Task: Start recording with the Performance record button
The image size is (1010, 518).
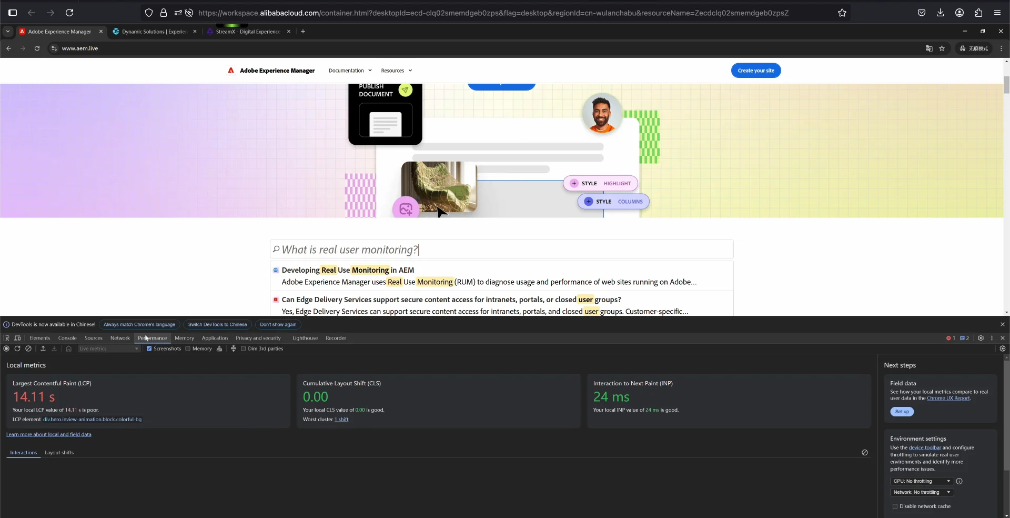Action: (6, 348)
